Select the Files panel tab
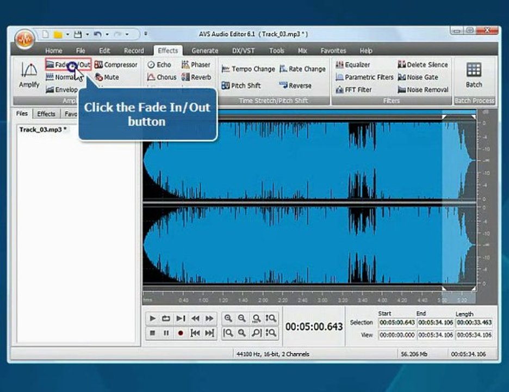Screen dimensions: 509x392 tap(22, 113)
